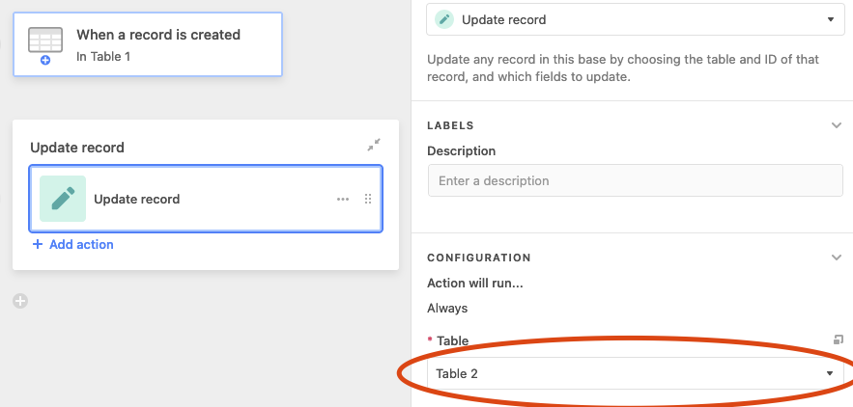Open the Update record action type dropdown
Viewport: 853px width, 407px height.
635,19
